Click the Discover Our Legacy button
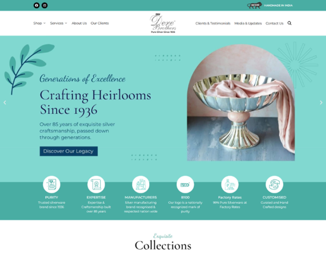The width and height of the screenshot is (326, 255). coord(69,151)
